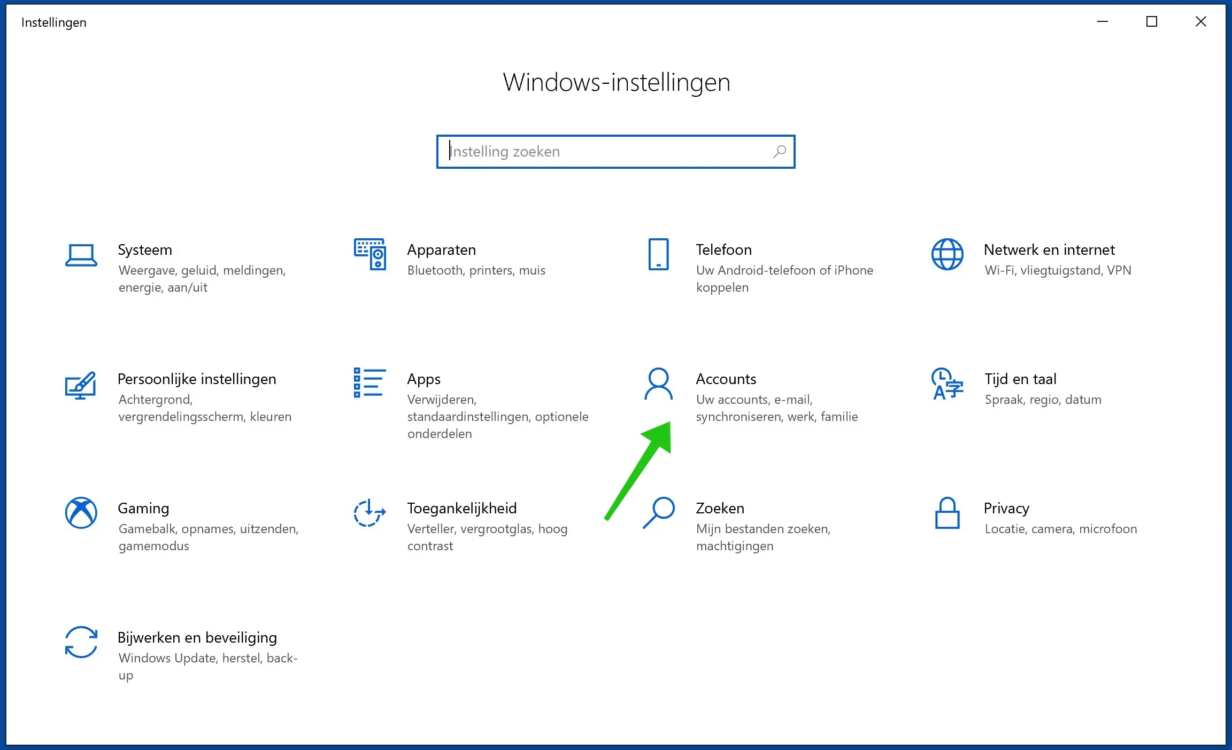The width and height of the screenshot is (1232, 750).
Task: Open the Netwerk en internet heading
Action: pyautogui.click(x=1049, y=249)
